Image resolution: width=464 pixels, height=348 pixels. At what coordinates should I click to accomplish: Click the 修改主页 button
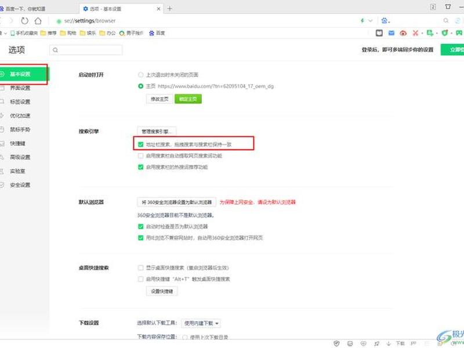tap(159, 99)
